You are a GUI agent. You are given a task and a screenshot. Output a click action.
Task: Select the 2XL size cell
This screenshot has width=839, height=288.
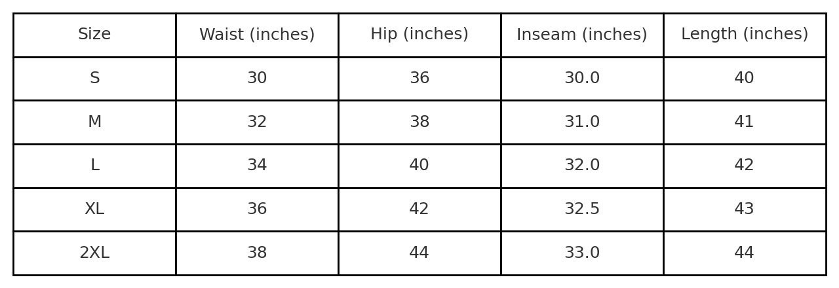(x=94, y=253)
